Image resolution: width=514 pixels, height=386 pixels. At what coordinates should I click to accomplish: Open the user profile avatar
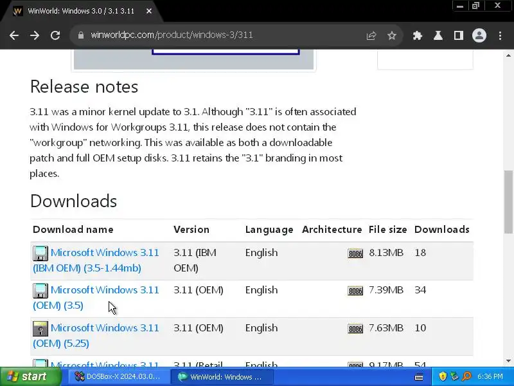coord(479,35)
